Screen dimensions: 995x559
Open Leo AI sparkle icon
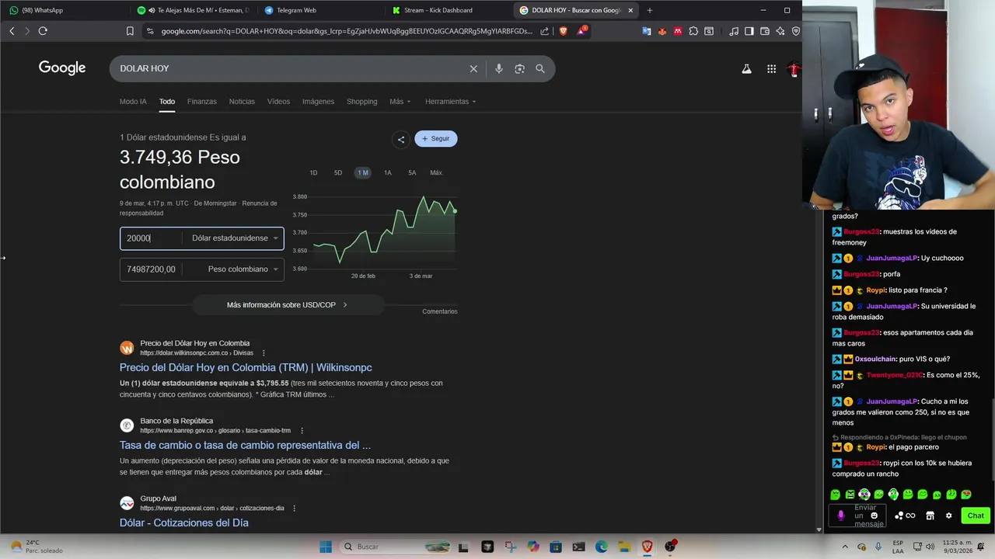(x=780, y=31)
